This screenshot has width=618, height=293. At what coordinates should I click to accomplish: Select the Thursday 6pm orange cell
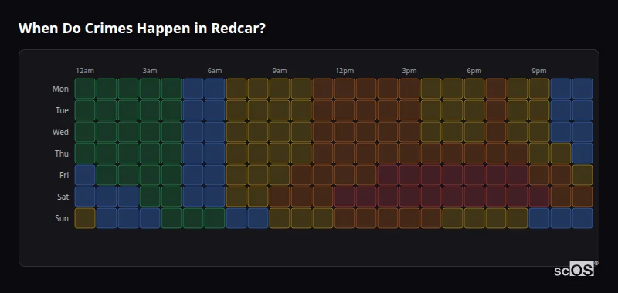coord(474,153)
